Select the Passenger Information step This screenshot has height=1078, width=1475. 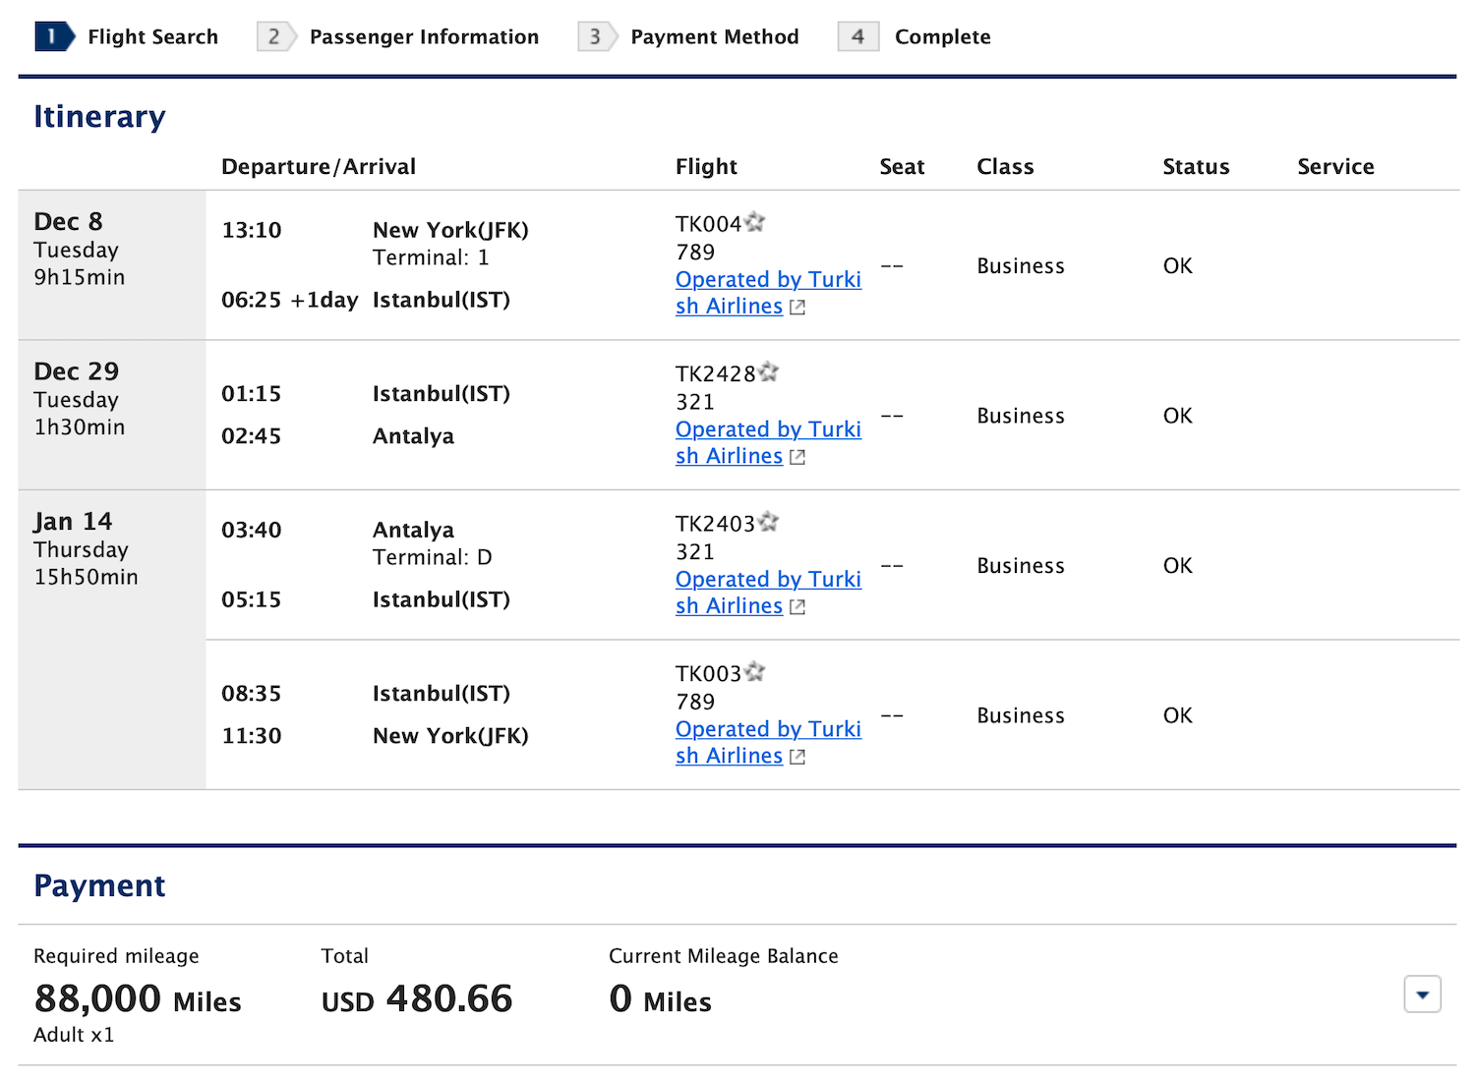pos(424,36)
